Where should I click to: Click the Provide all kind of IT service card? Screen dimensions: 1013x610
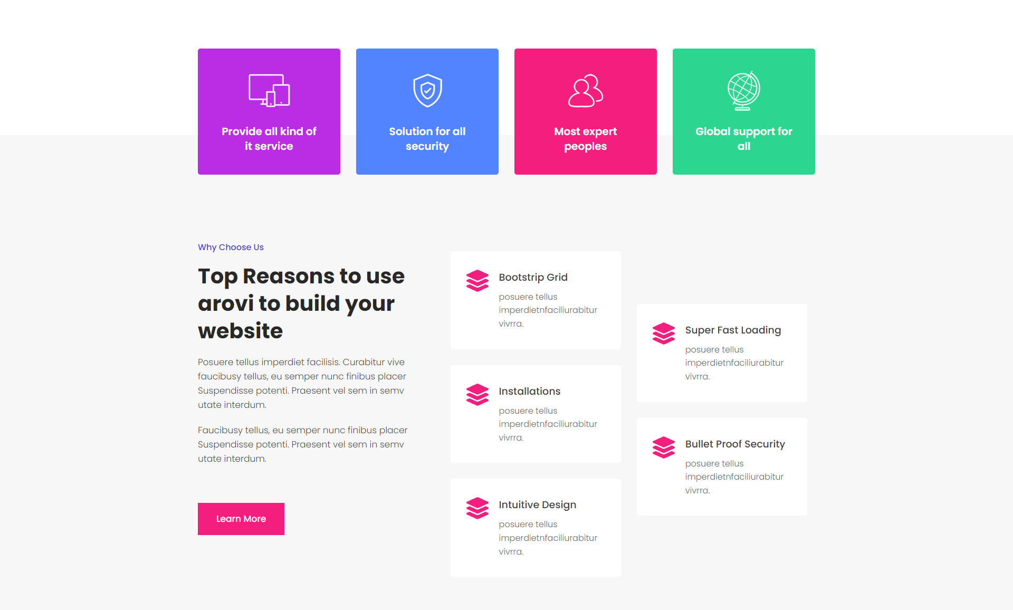point(269,111)
